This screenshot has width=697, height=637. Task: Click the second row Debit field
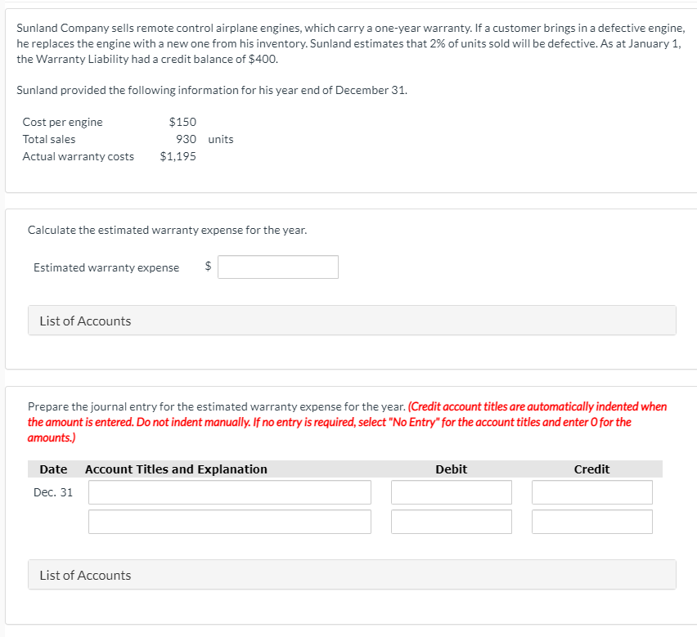[x=452, y=522]
